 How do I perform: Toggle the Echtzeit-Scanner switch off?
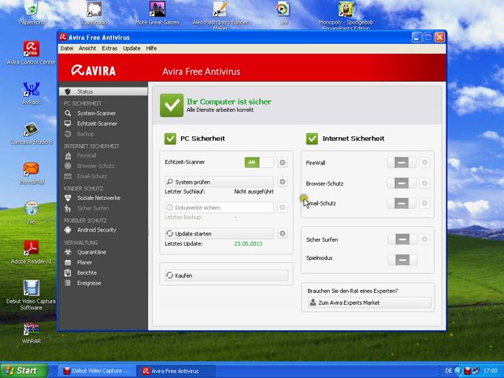click(x=259, y=162)
